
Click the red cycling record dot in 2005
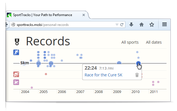tap(46, 74)
